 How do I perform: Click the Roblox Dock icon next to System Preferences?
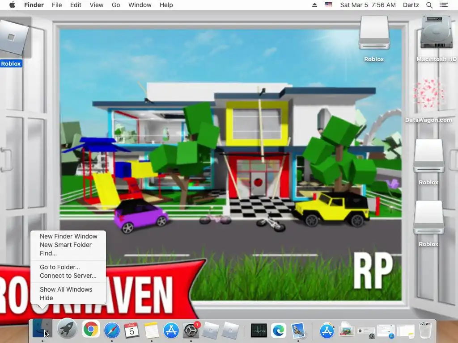tap(210, 330)
